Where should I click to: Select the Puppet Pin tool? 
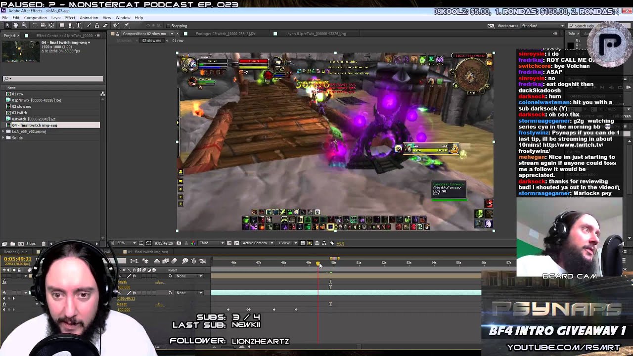click(127, 25)
